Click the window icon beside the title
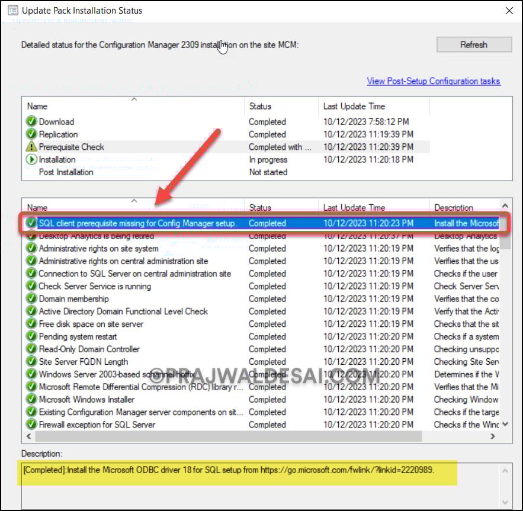 (x=13, y=10)
